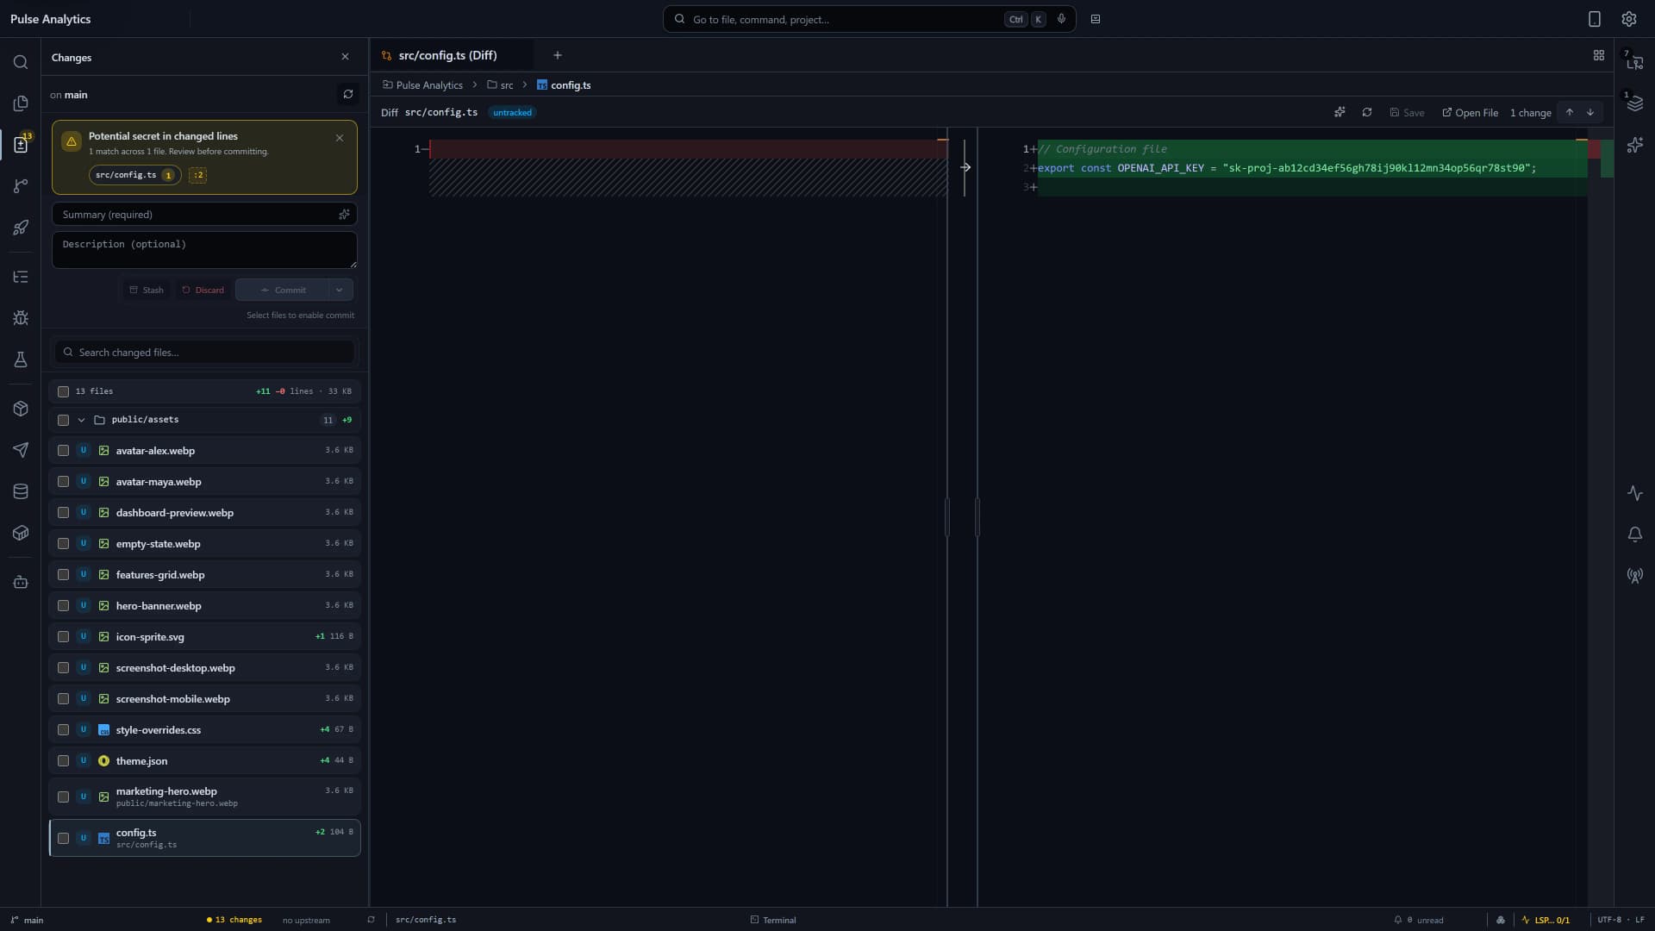Open the git branches sidebar icon
Image resolution: width=1655 pixels, height=931 pixels.
coord(21,186)
